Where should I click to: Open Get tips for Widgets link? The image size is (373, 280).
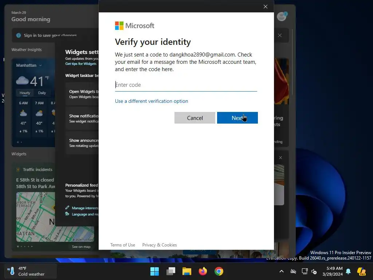tap(81, 63)
